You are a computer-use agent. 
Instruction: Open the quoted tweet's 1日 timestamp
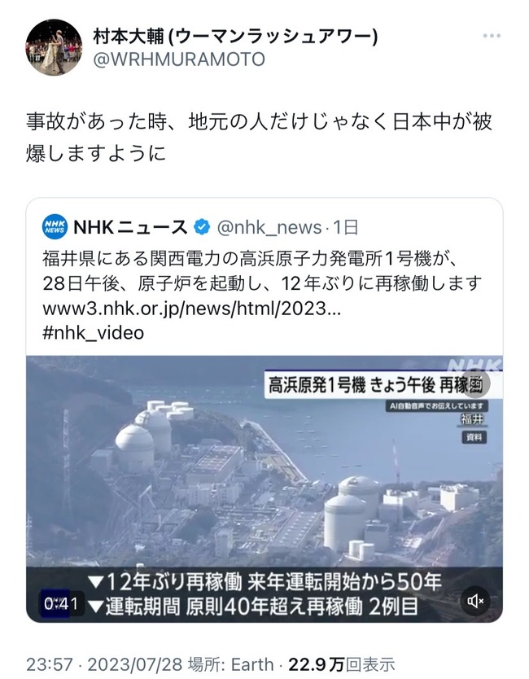pos(345,227)
